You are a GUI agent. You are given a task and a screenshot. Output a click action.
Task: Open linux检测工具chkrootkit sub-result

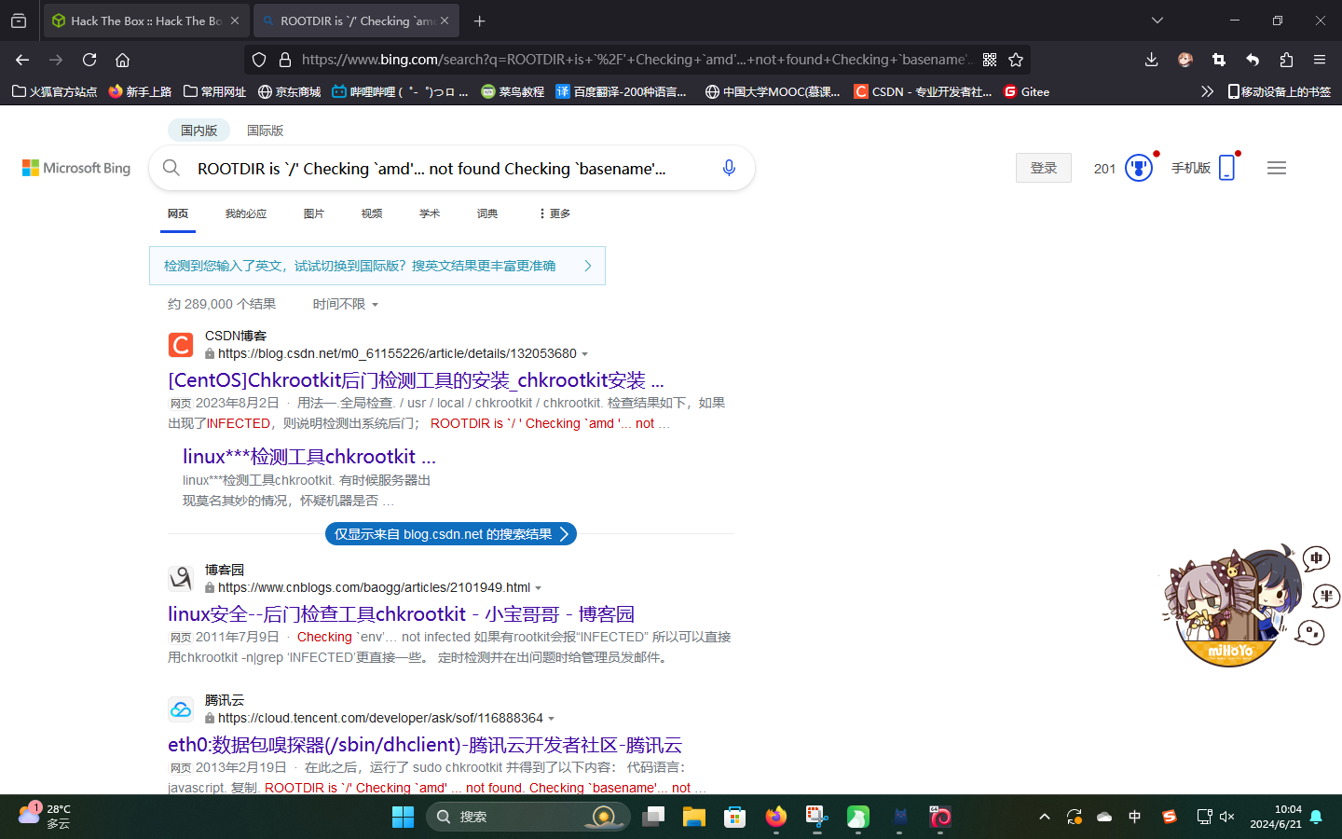tap(309, 457)
